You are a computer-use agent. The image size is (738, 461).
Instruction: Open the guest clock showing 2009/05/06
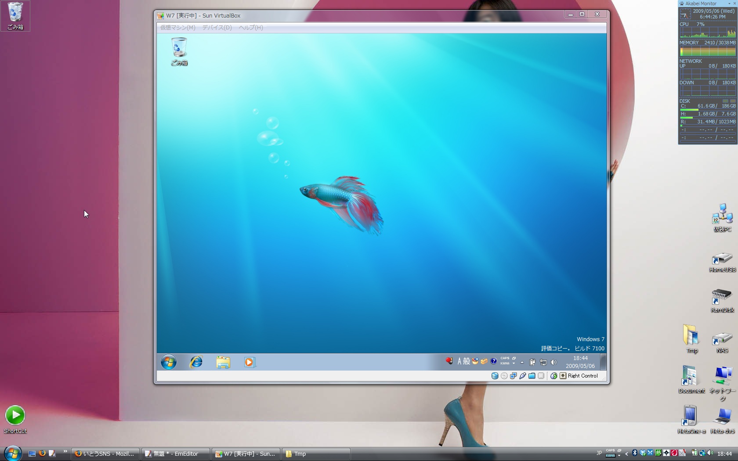(x=580, y=362)
